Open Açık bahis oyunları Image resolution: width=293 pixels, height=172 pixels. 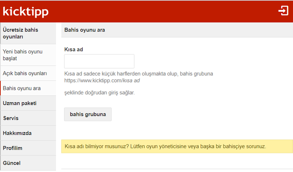pos(28,73)
